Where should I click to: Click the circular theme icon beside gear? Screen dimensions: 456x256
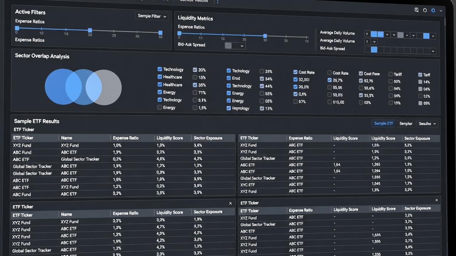425,10
